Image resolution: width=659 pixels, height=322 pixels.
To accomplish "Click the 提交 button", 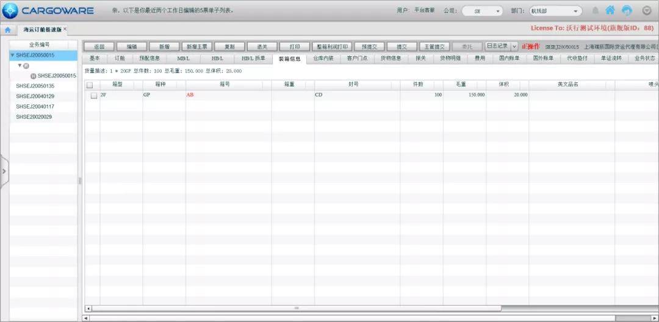I will pyautogui.click(x=402, y=46).
